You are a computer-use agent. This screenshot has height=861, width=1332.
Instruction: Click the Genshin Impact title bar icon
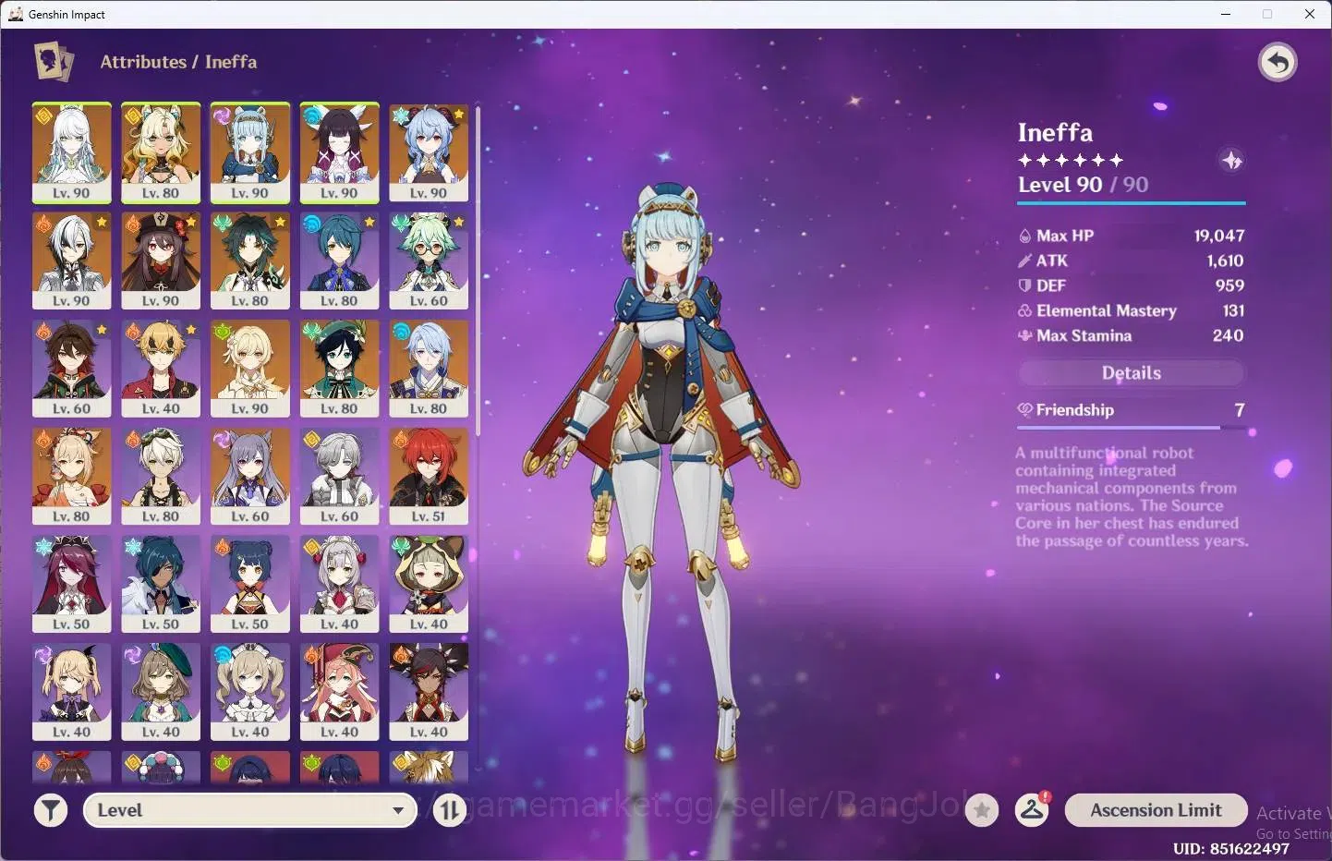click(16, 14)
